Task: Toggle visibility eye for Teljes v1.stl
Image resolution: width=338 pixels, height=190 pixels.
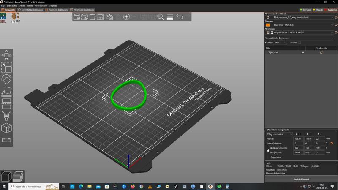Action: pos(303,52)
